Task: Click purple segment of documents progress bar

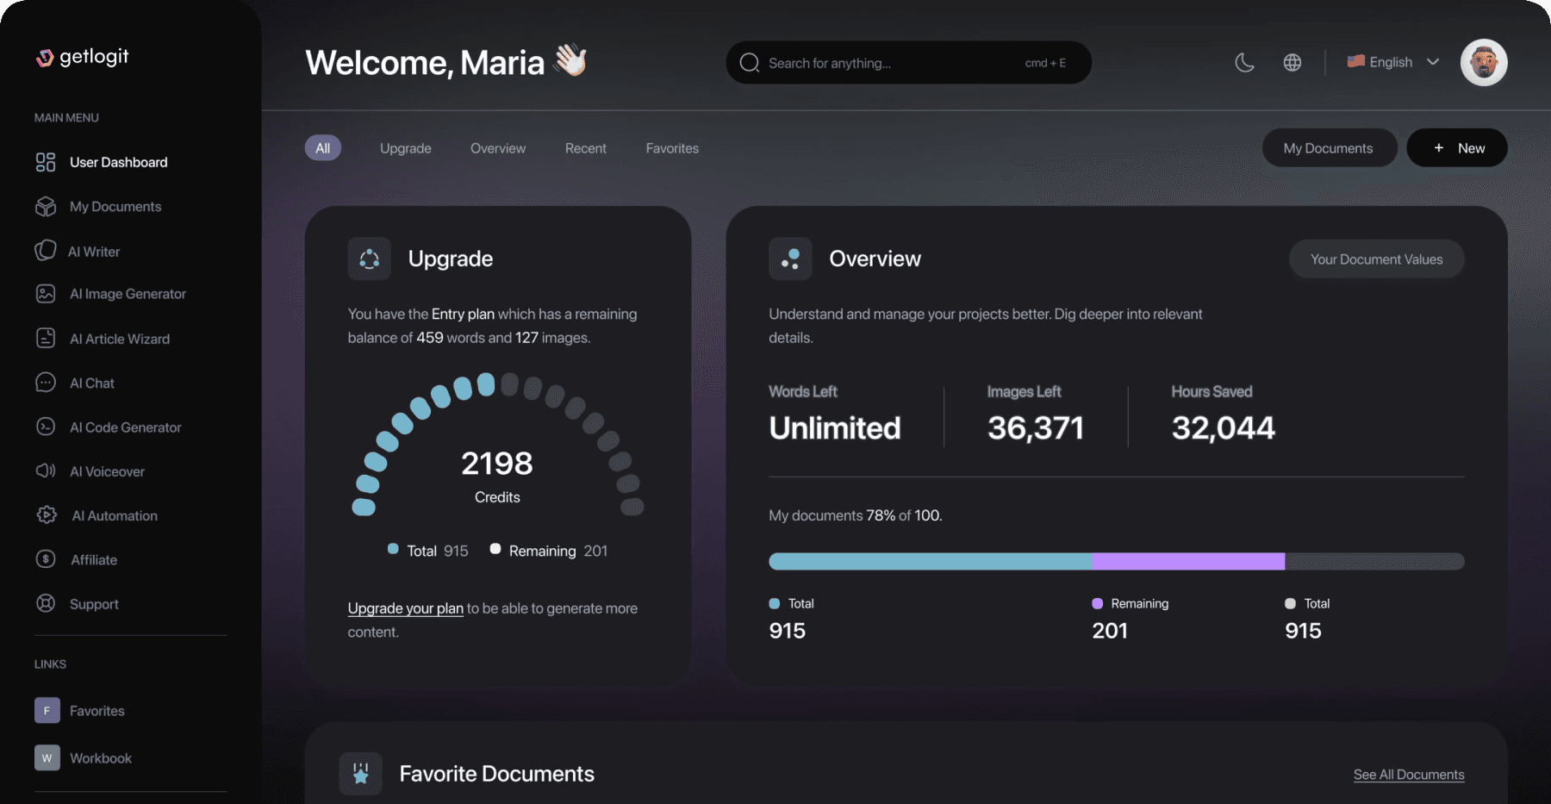Action: pos(1188,561)
